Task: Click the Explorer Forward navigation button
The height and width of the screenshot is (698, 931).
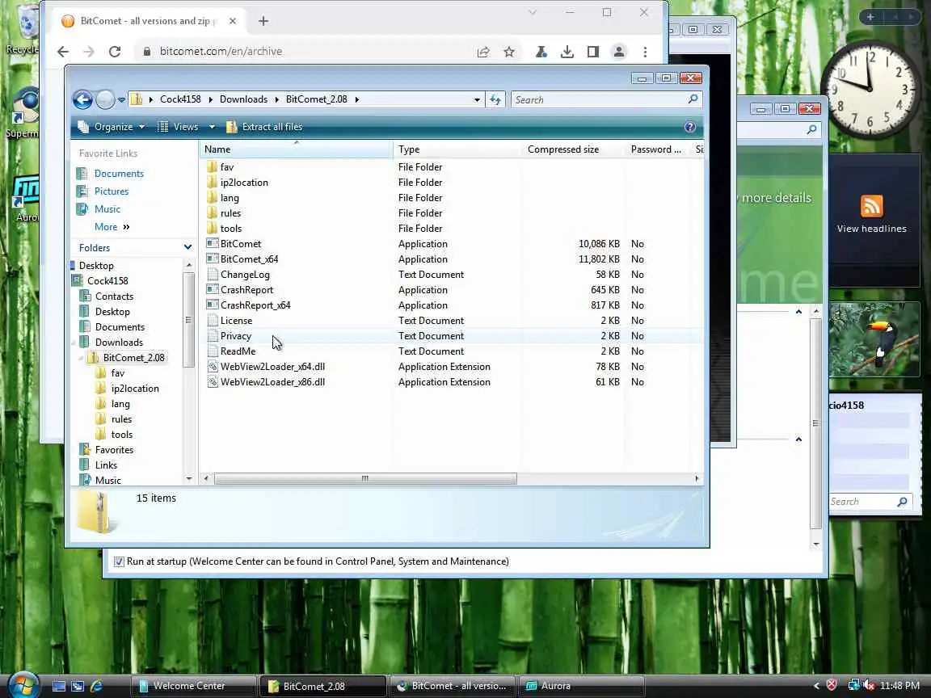Action: point(105,99)
